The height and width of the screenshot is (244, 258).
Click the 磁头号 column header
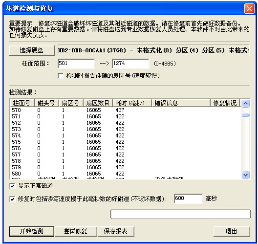click(x=46, y=103)
